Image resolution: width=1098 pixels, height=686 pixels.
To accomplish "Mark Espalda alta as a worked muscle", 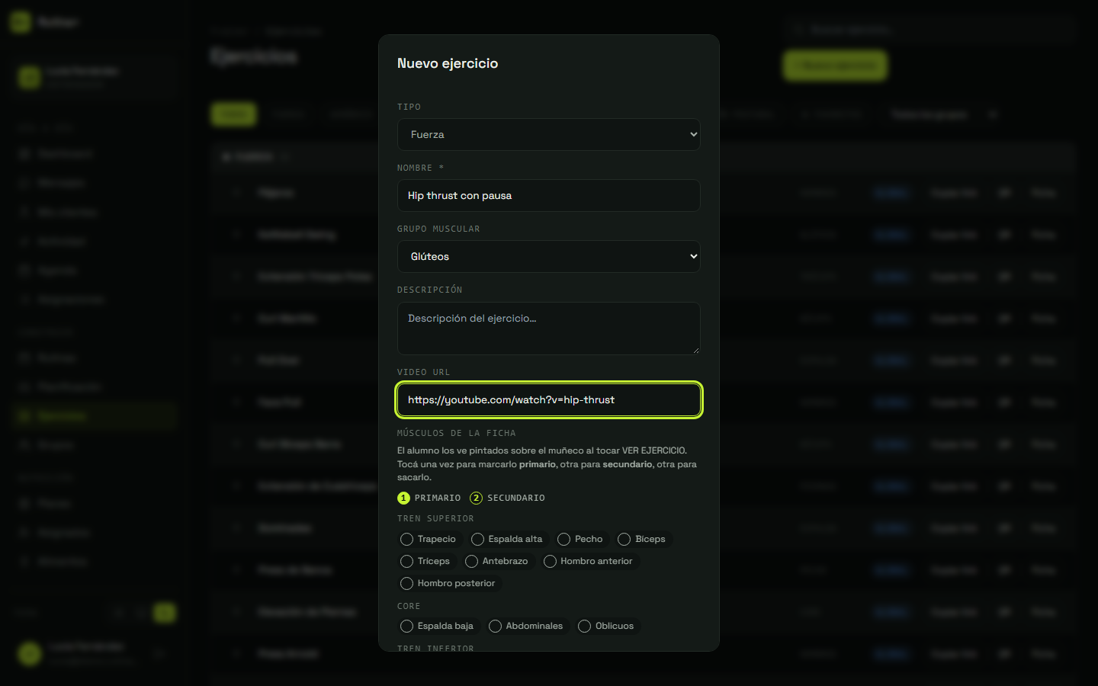I will tap(507, 539).
